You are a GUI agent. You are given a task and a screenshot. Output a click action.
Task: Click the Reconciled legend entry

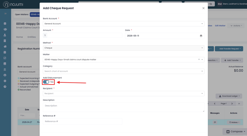(24, 90)
